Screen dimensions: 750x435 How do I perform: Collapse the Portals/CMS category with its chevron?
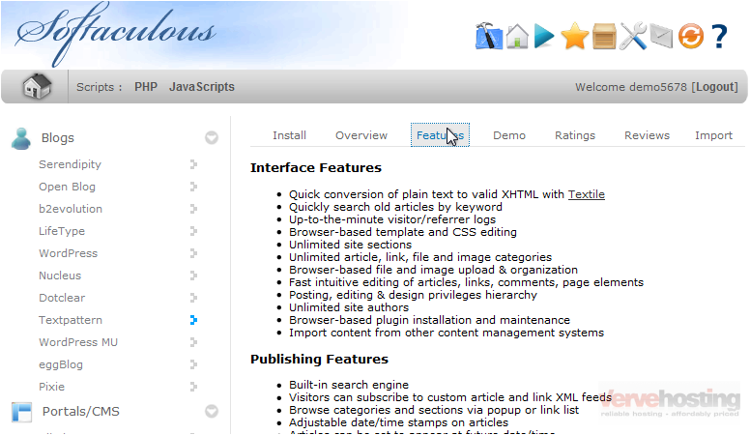tap(212, 412)
